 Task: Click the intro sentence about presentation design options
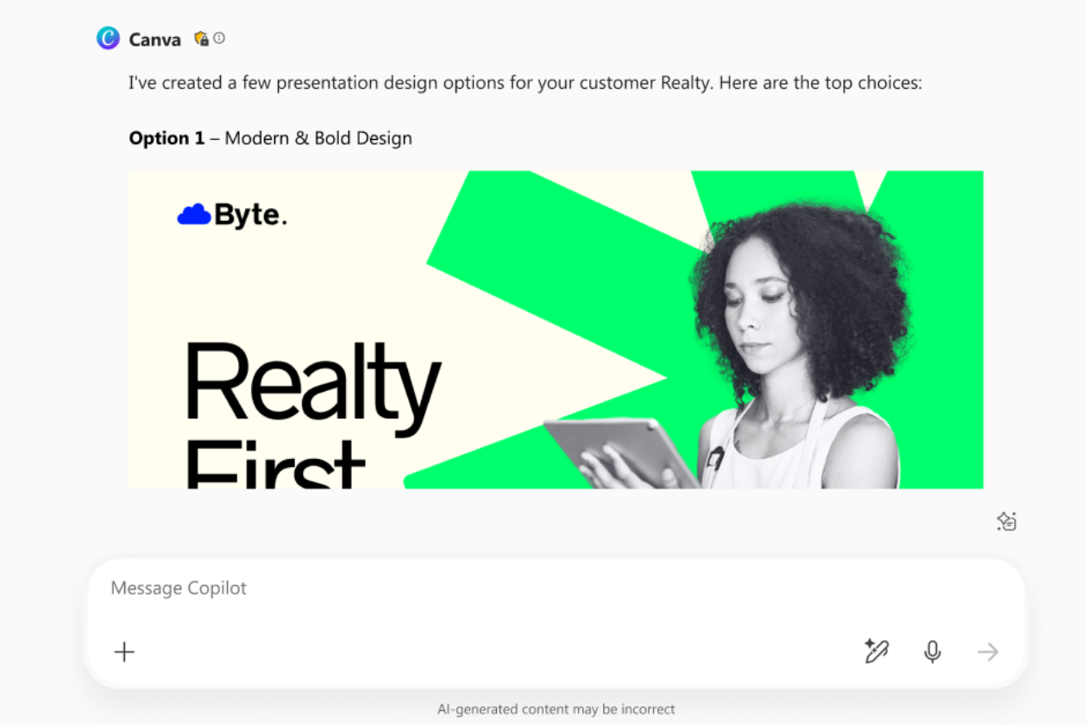pyautogui.click(x=526, y=84)
